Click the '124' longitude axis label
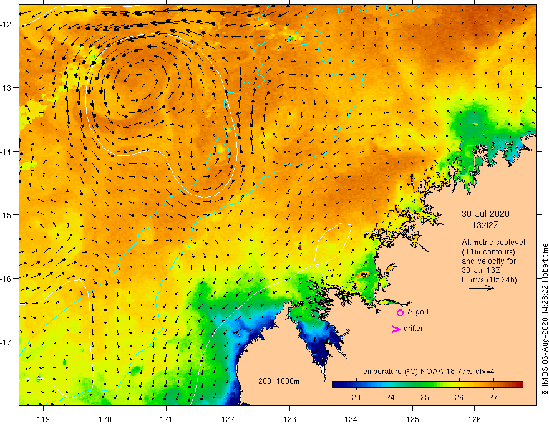The width and height of the screenshot is (549, 424). [x=351, y=419]
